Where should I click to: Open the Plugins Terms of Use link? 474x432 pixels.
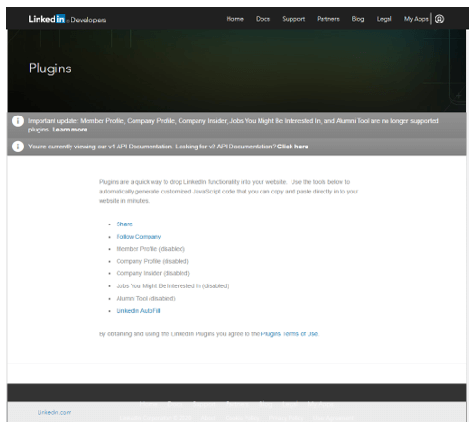click(x=290, y=334)
